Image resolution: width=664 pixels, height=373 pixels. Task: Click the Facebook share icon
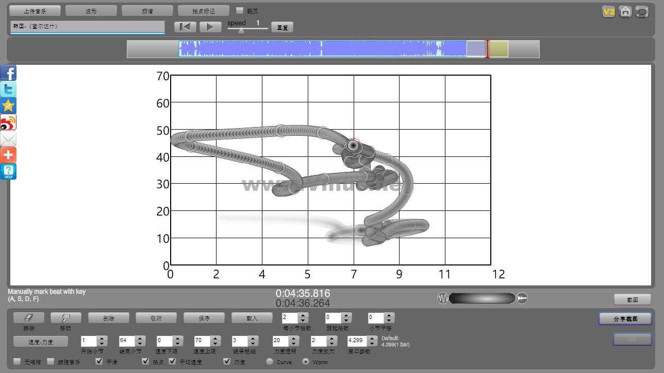click(8, 73)
